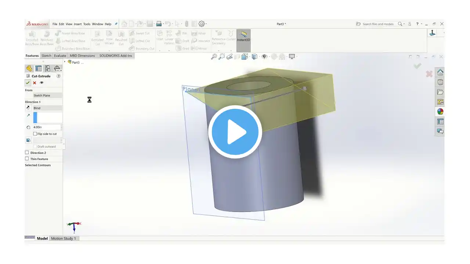470x264 pixels.
Task: Open the Options gear icon
Action: tap(201, 24)
